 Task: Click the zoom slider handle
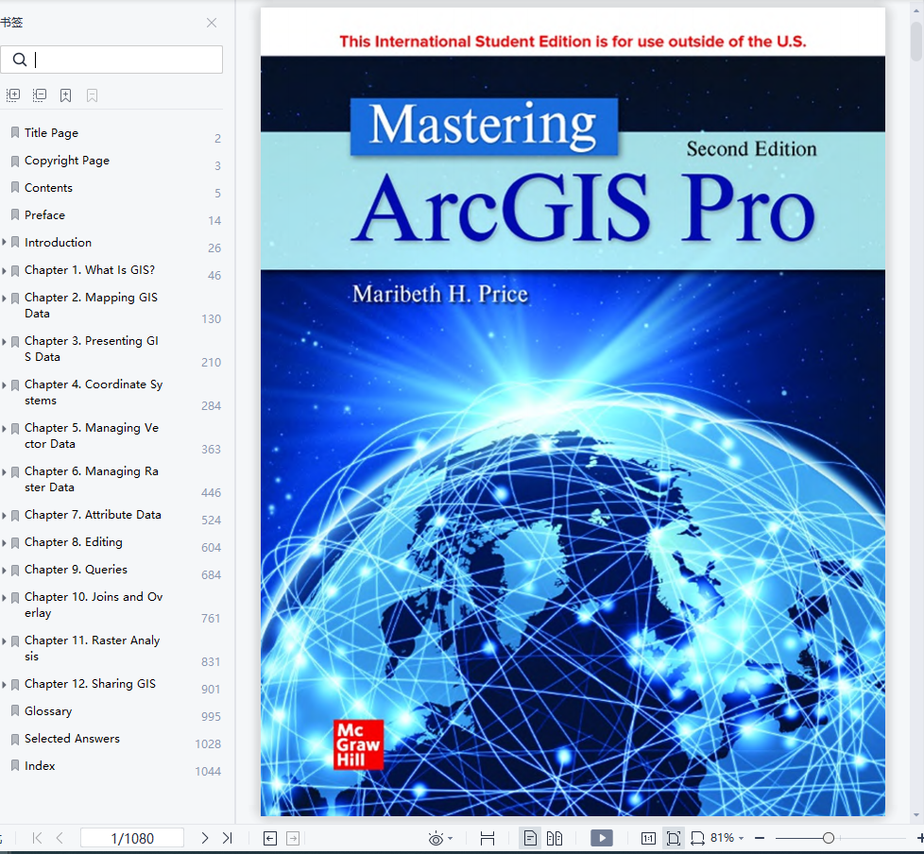point(829,838)
